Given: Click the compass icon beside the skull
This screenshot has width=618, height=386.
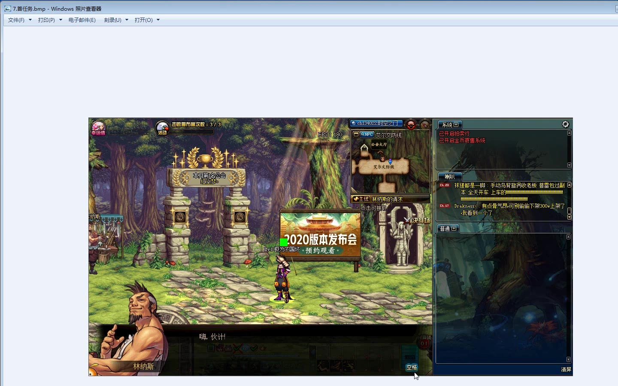Looking at the screenshot, I should click(x=424, y=125).
